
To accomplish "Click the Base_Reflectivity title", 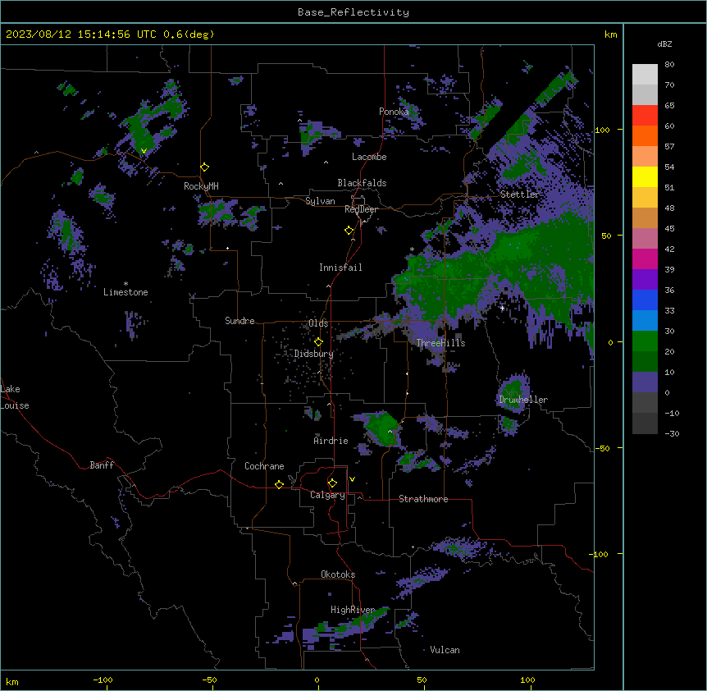I will tap(353, 12).
